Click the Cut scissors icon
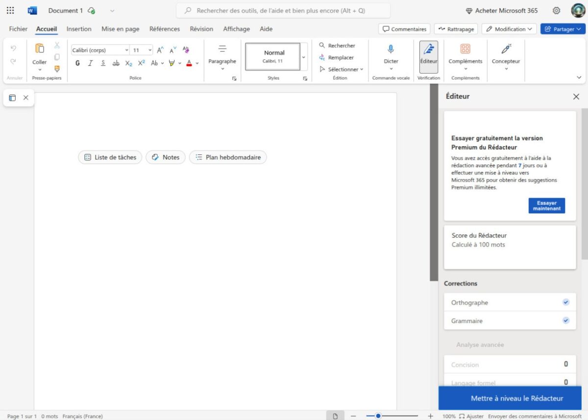588x420 pixels. 57,45
